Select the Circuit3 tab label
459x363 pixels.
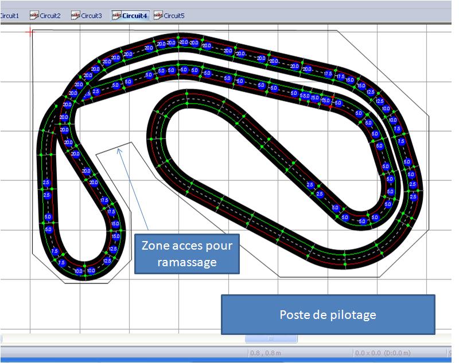click(x=91, y=16)
